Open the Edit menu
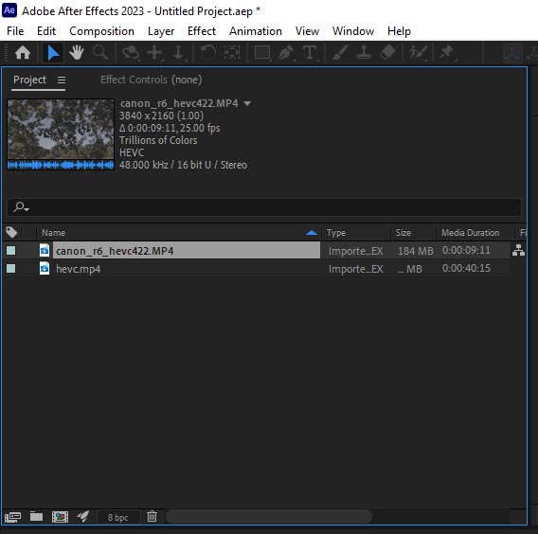This screenshot has height=534, width=538. [46, 31]
